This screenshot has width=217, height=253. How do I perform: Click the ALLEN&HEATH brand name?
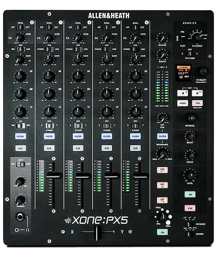[108, 16]
